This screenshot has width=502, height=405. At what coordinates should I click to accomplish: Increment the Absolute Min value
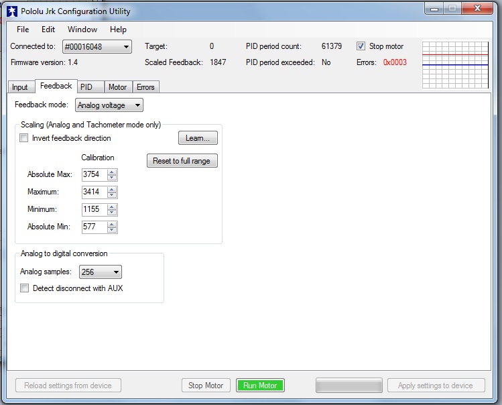[112, 224]
